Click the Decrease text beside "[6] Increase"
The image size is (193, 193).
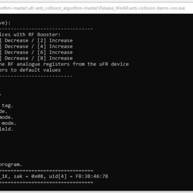(x=17, y=52)
